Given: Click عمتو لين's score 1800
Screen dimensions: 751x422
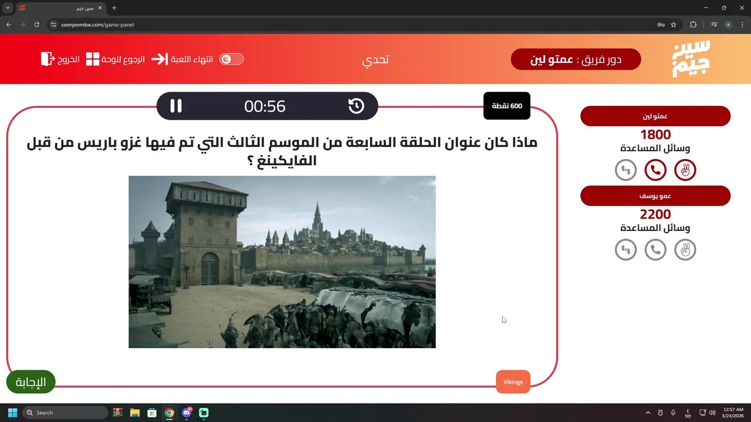Looking at the screenshot, I should (x=655, y=135).
